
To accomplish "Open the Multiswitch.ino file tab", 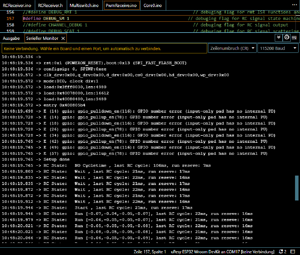I will (x=84, y=5).
